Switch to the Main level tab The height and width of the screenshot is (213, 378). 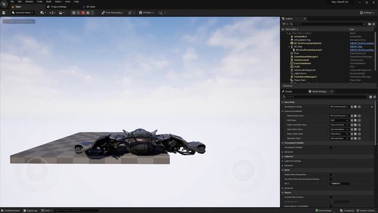point(18,7)
